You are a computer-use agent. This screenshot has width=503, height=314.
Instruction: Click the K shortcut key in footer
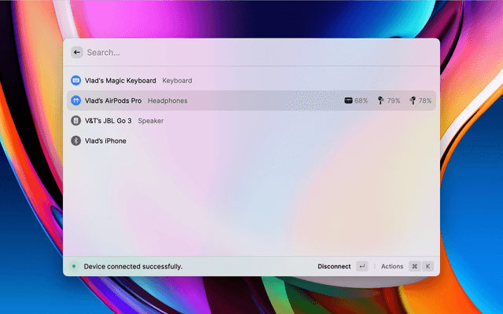428,267
